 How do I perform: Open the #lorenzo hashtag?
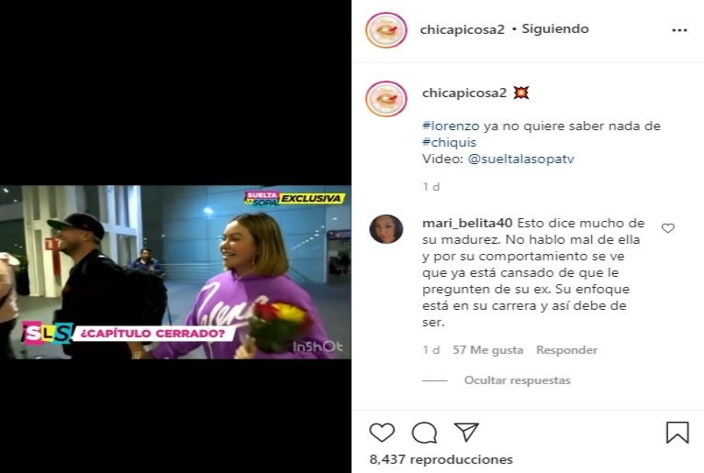pos(451,126)
